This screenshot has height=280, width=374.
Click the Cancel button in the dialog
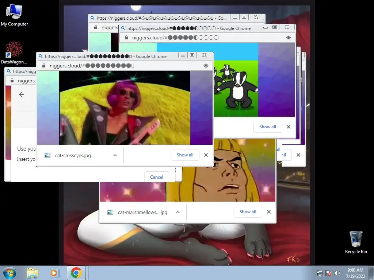tap(156, 177)
